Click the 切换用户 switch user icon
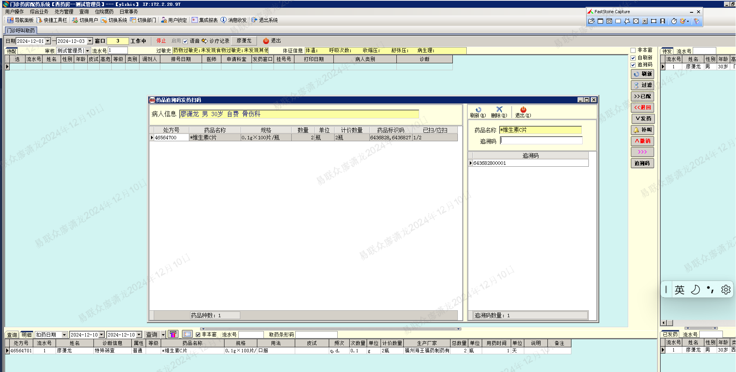 75,20
